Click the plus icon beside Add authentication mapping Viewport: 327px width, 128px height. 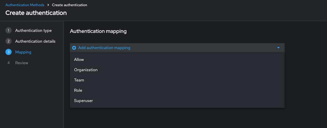pos(74,48)
